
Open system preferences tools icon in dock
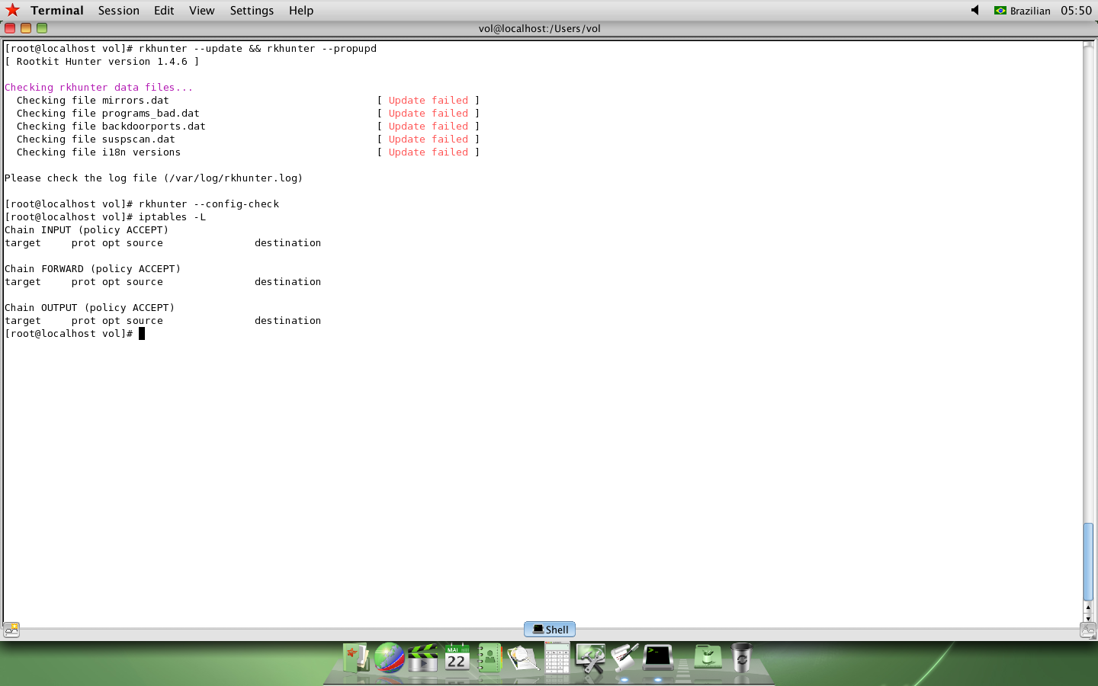tap(590, 658)
